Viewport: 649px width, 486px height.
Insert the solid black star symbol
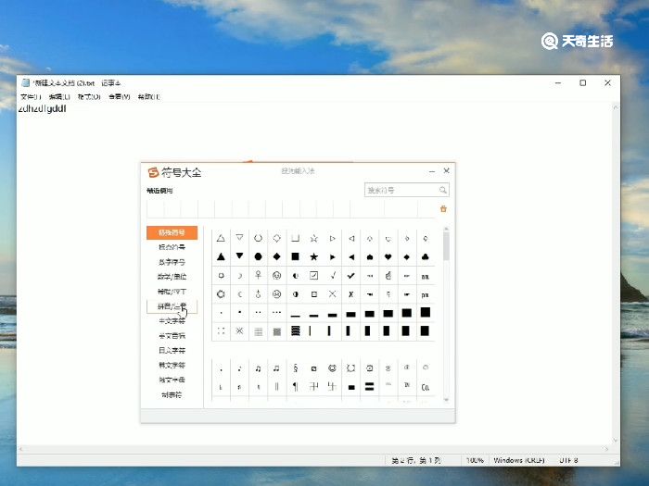tap(313, 257)
